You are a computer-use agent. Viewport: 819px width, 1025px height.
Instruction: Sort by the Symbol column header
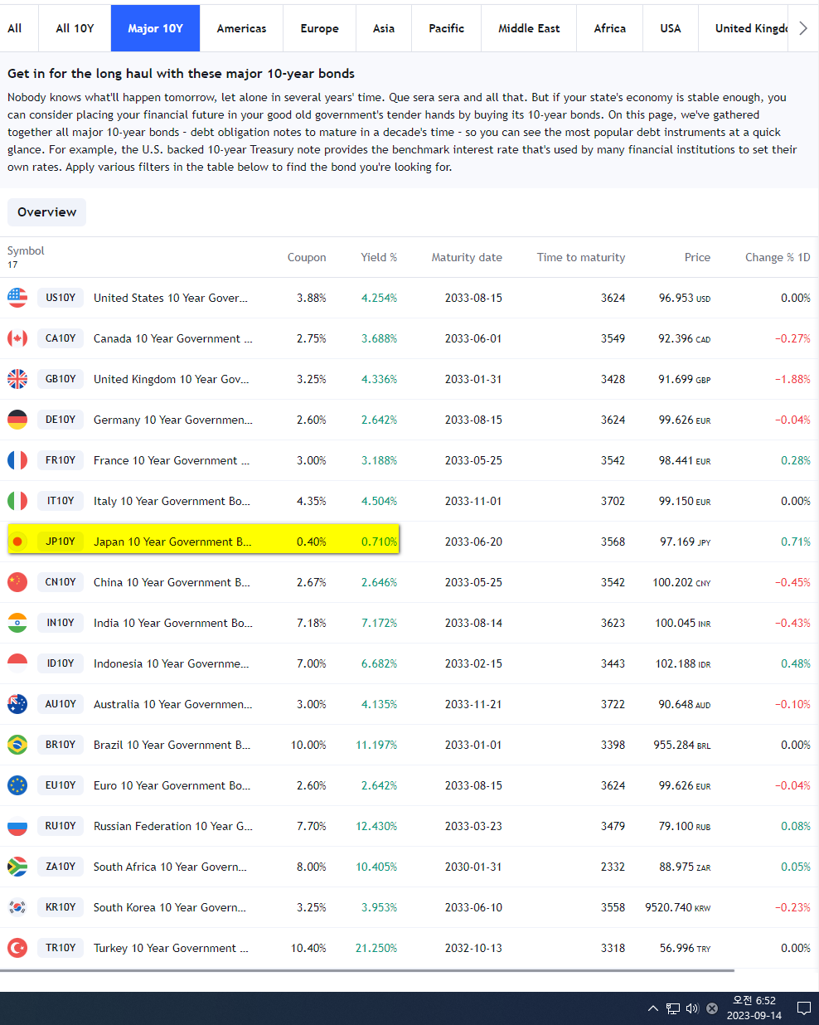click(26, 250)
